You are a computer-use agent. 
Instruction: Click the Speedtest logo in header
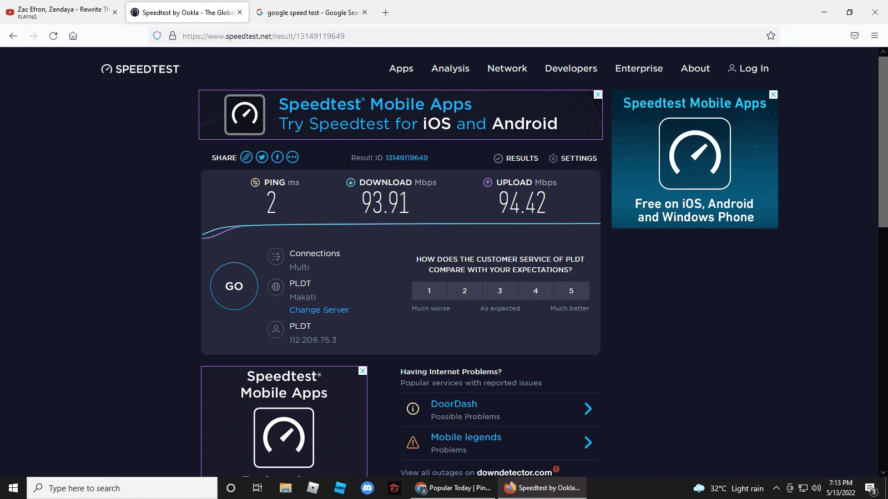click(x=140, y=69)
